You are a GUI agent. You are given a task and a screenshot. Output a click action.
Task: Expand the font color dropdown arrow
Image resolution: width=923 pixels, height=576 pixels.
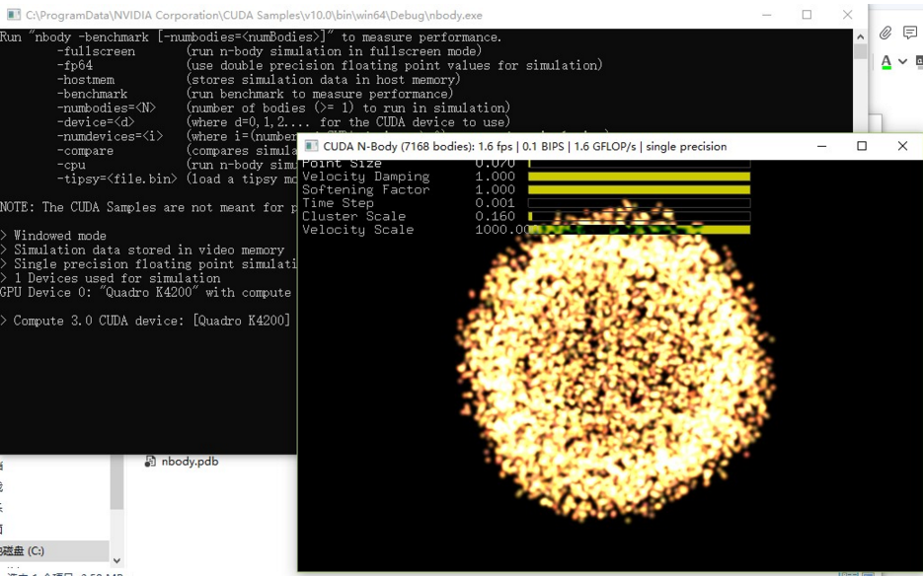point(902,61)
